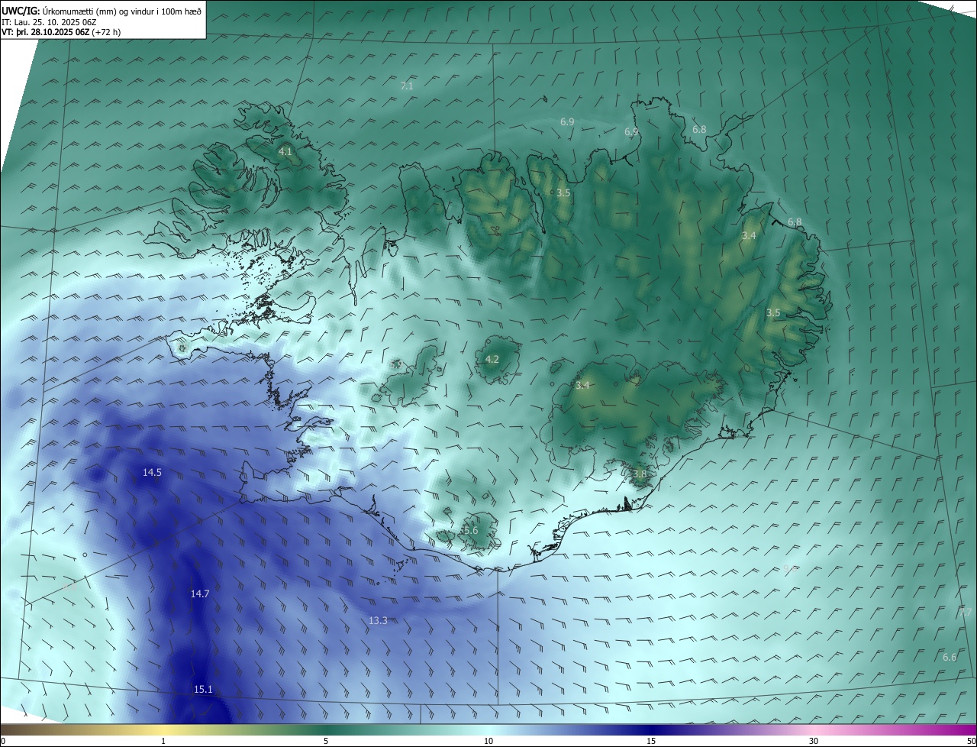The image size is (977, 747).
Task: Click the title 'UWC/IG: Úrkomumætti (mm) og vindur'
Action: [102, 10]
